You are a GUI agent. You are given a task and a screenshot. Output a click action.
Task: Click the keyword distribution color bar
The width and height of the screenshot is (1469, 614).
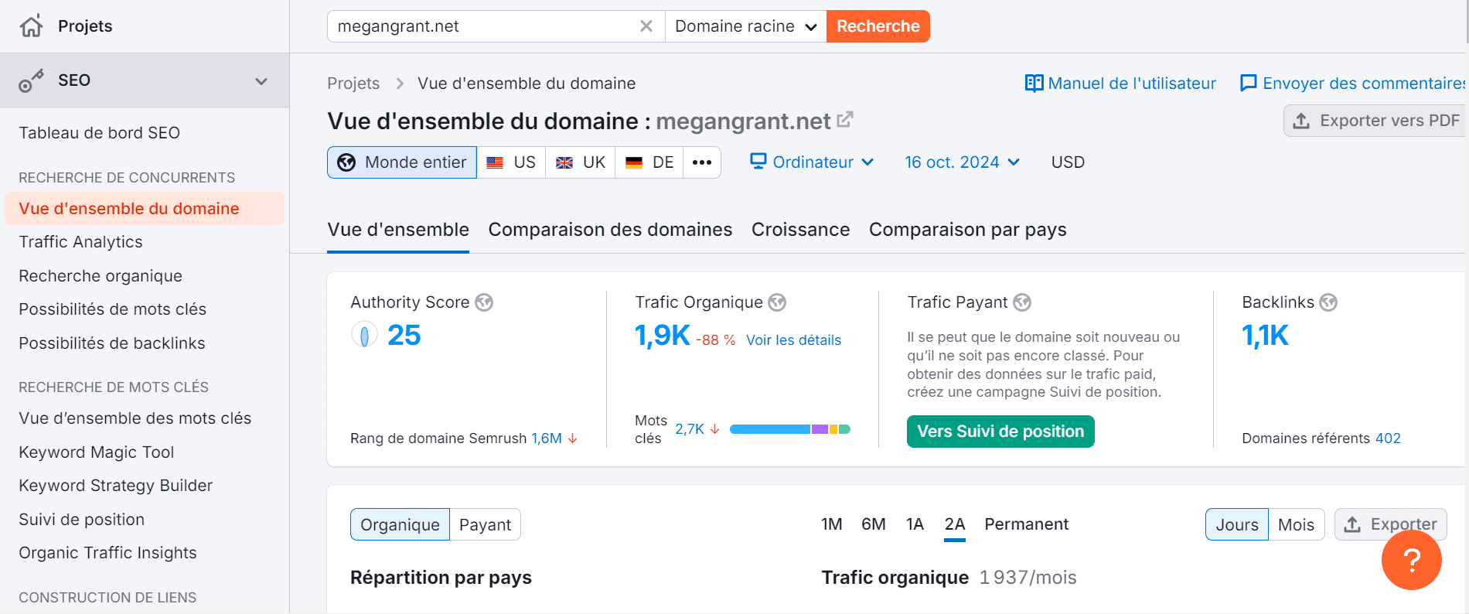coord(789,429)
